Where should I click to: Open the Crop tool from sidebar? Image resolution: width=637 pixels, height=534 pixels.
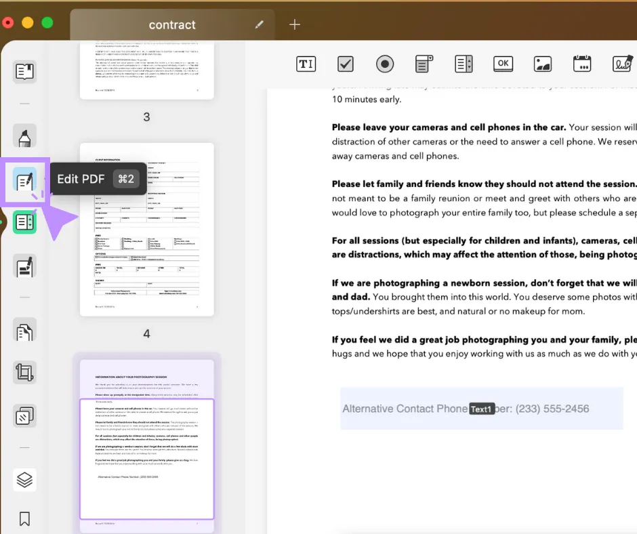click(x=24, y=371)
